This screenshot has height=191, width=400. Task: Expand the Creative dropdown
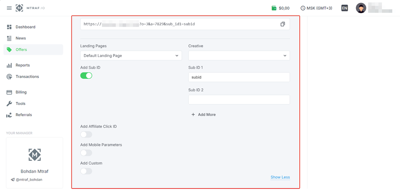[239, 56]
